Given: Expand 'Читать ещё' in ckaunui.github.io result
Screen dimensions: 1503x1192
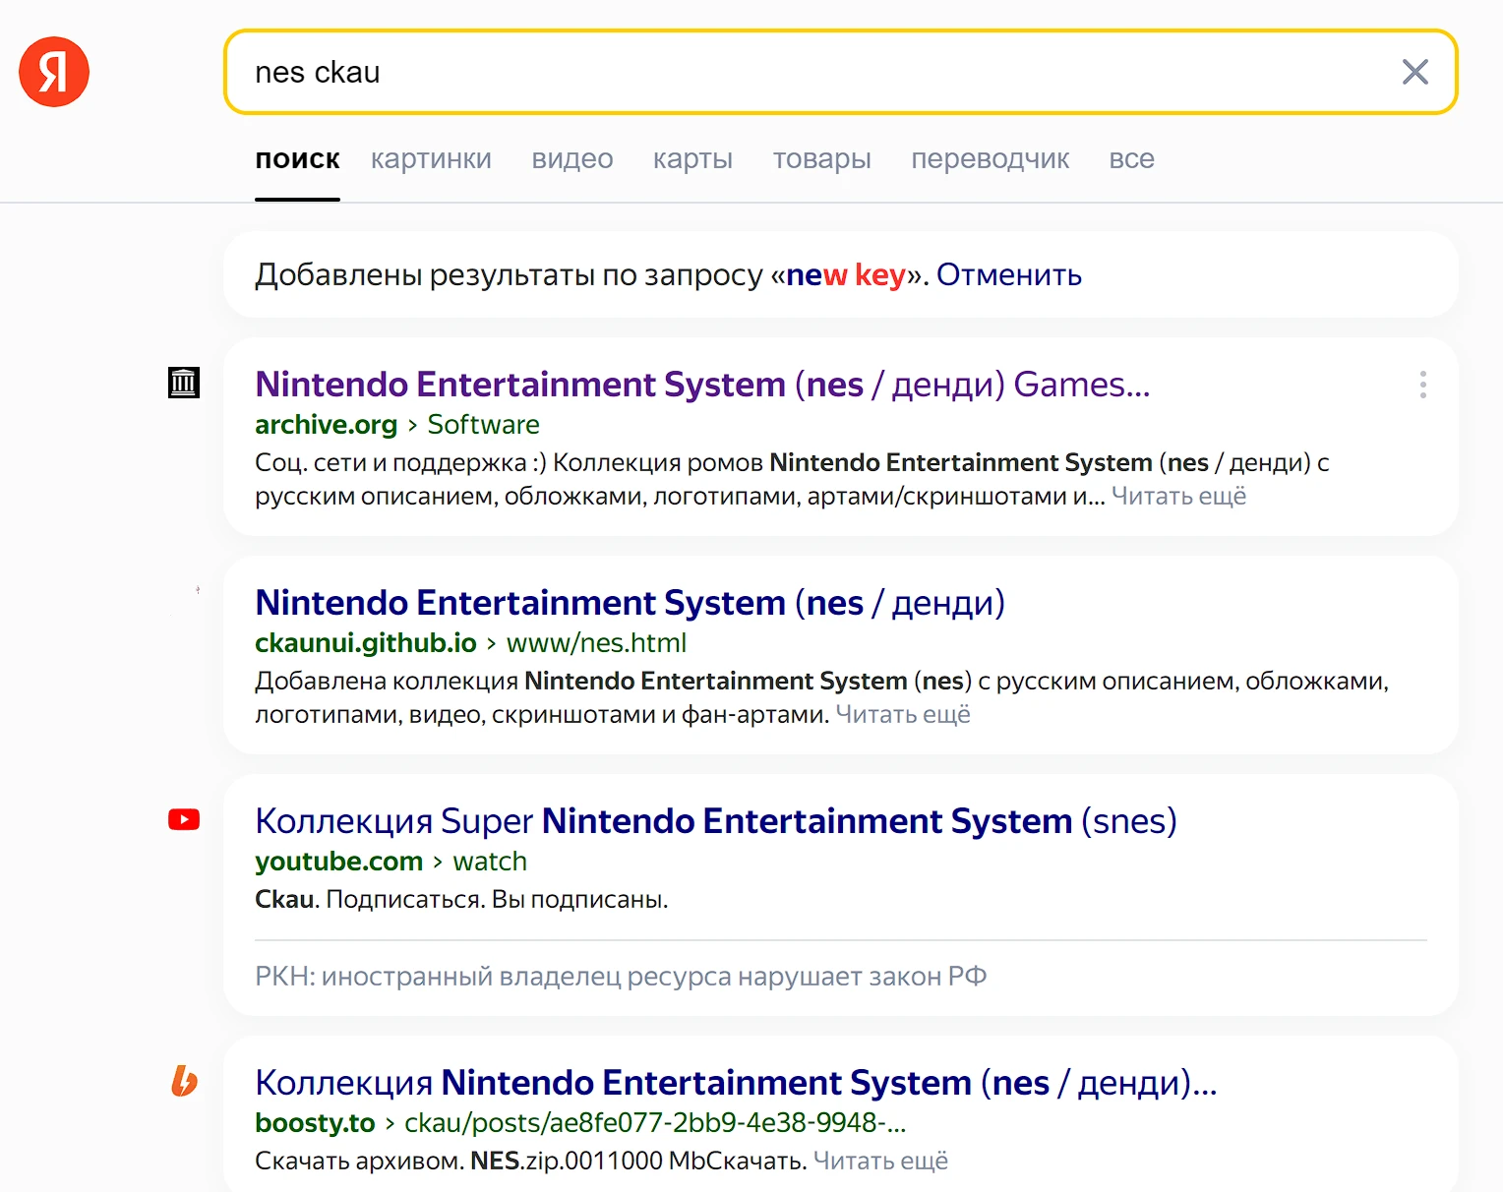Looking at the screenshot, I should point(903,715).
